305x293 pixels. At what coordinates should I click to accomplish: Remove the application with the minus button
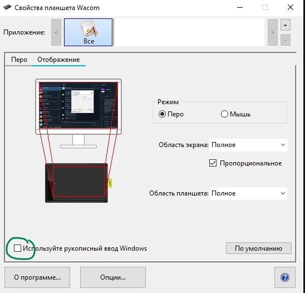[286, 40]
